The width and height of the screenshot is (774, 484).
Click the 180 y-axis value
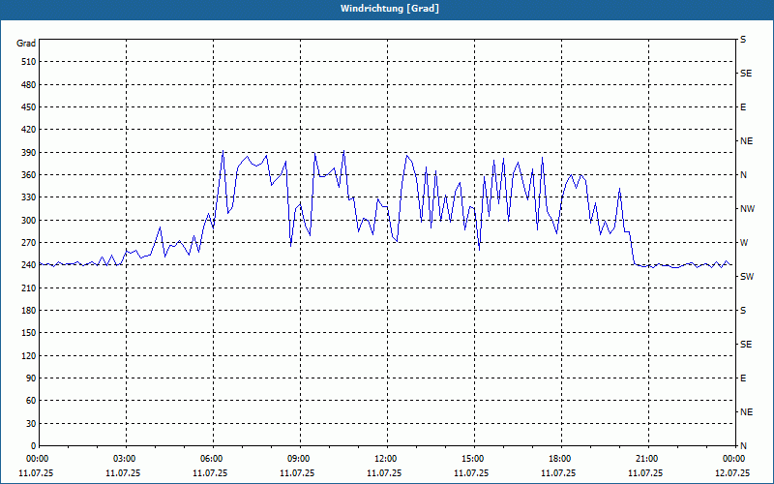29,311
